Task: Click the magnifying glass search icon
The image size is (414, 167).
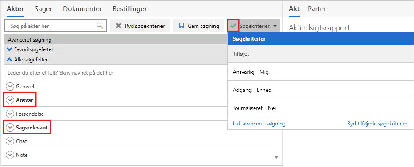Action: pos(100,26)
